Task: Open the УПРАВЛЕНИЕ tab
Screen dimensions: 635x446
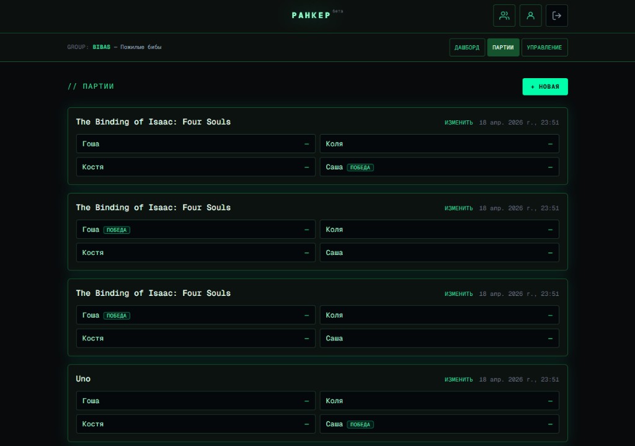Action: click(x=544, y=48)
